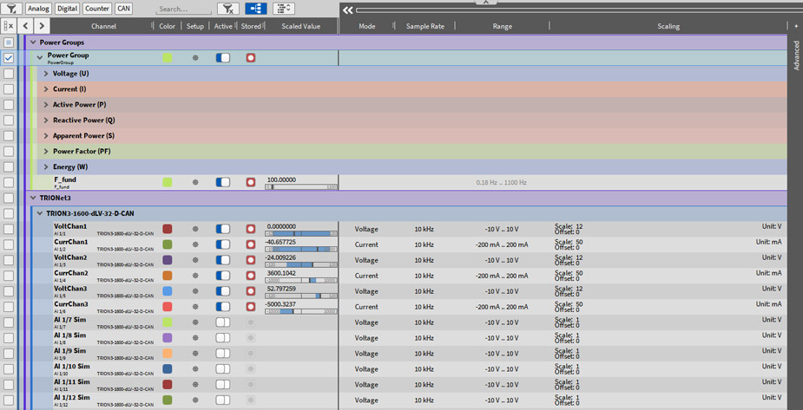Select the CAN filter tab

click(123, 9)
